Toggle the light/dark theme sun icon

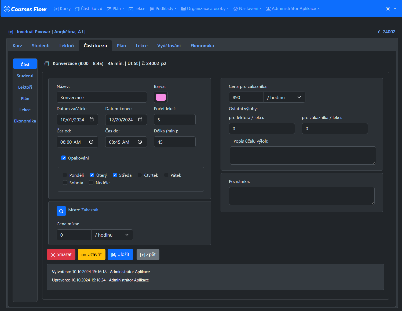[x=388, y=9]
